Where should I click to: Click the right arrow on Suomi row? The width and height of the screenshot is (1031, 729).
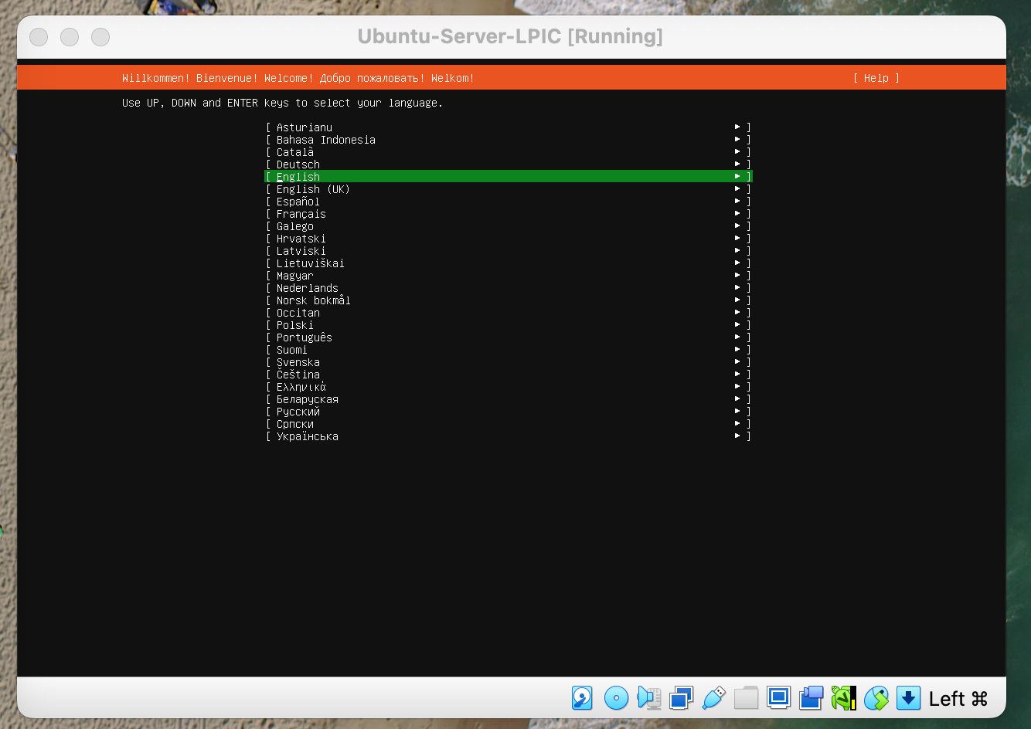pyautogui.click(x=737, y=349)
